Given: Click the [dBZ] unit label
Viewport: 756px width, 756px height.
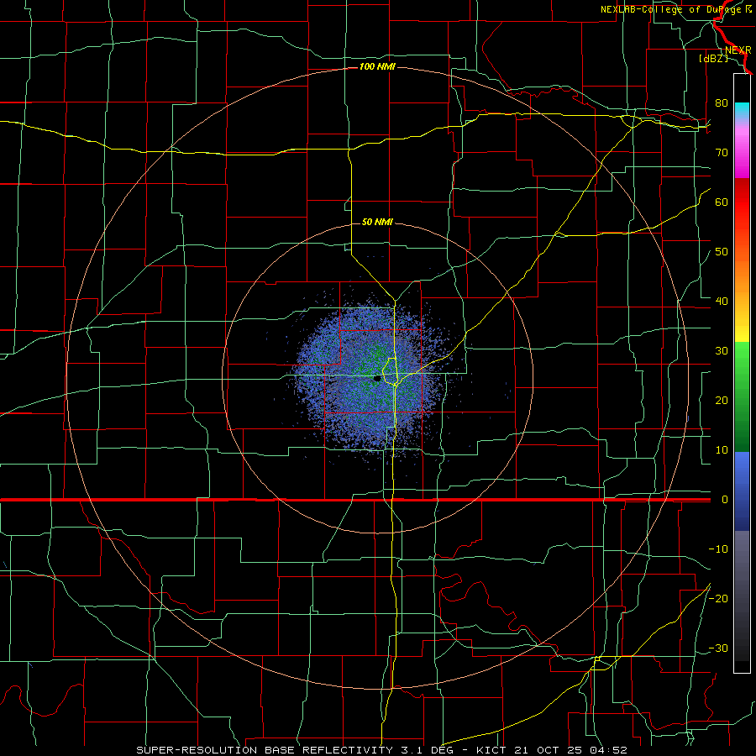Looking at the screenshot, I should coord(713,58).
